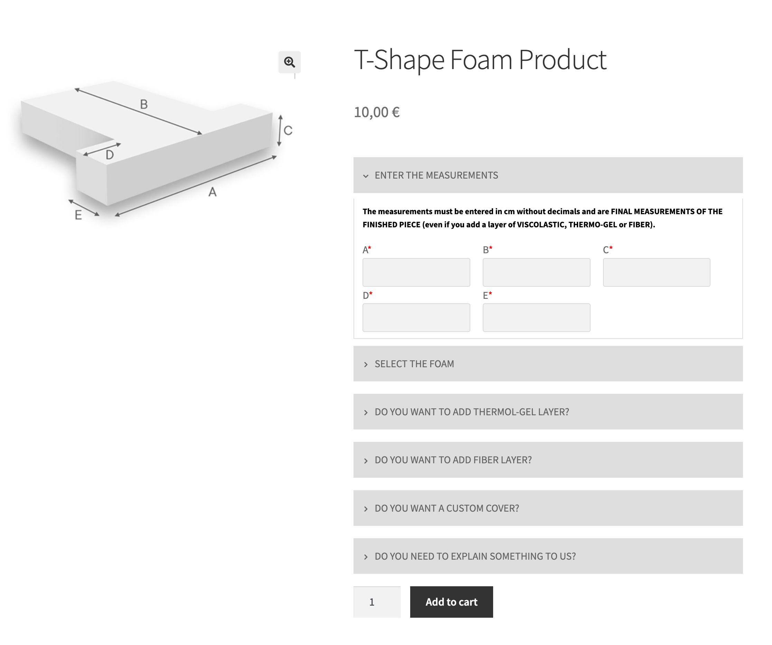The image size is (772, 645).
Task: Collapse the Enter the Measurements section
Action: (x=436, y=175)
